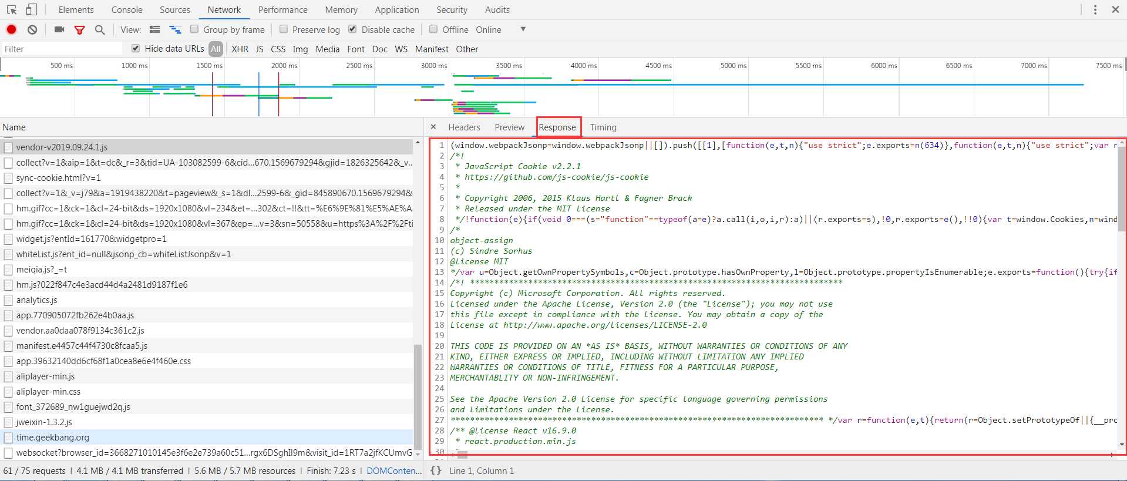
Task: Go to the Performance tab
Action: 282,9
